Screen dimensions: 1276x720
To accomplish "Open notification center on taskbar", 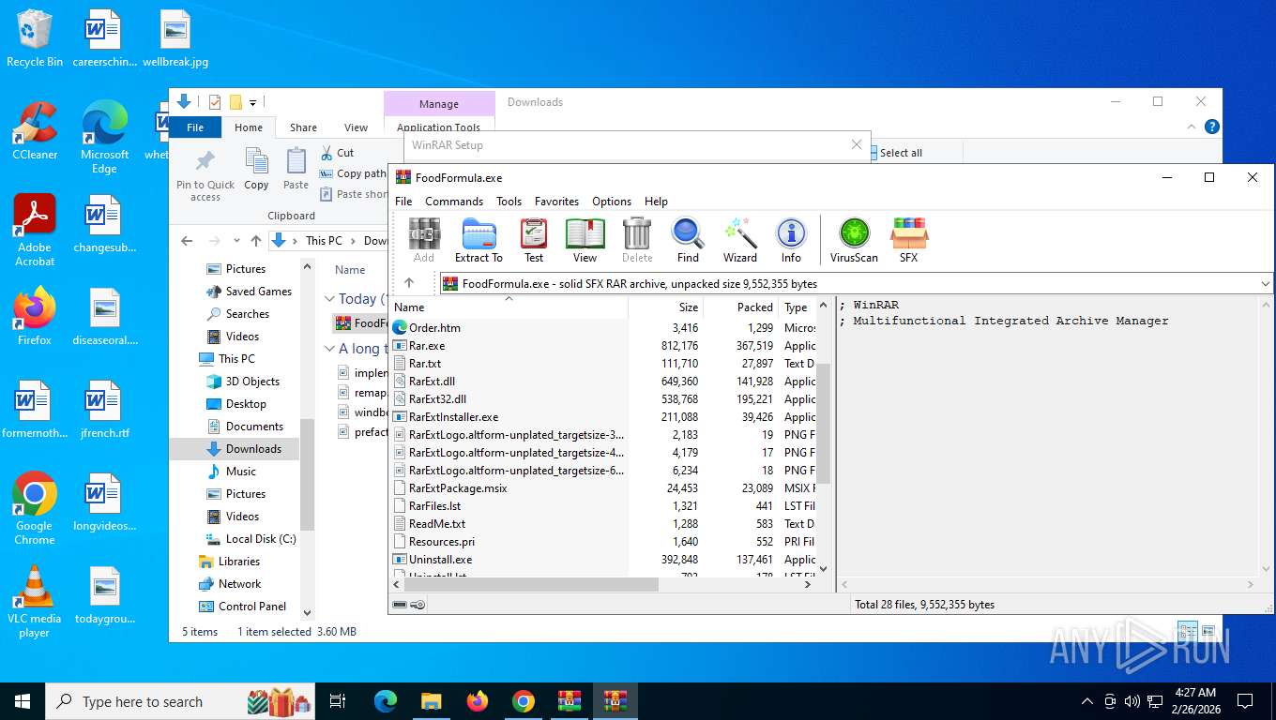I will [x=1245, y=701].
